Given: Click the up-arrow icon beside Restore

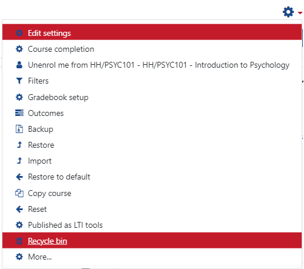Looking at the screenshot, I should point(19,145).
